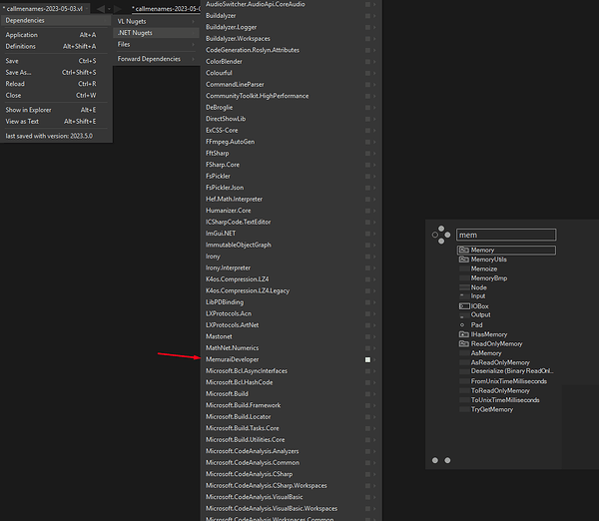Screen dimensions: 599x521
Task: Click the Microsoft.CodeAnalysis.CSharp nuget entry
Action: click(249, 474)
